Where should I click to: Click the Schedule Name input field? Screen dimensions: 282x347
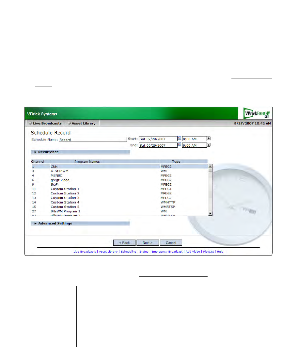(x=92, y=140)
